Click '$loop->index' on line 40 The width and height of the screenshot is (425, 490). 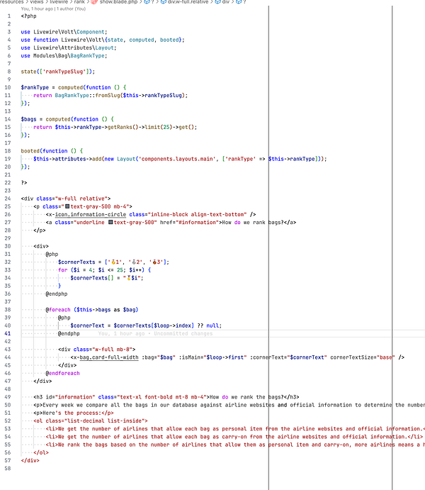(x=174, y=325)
